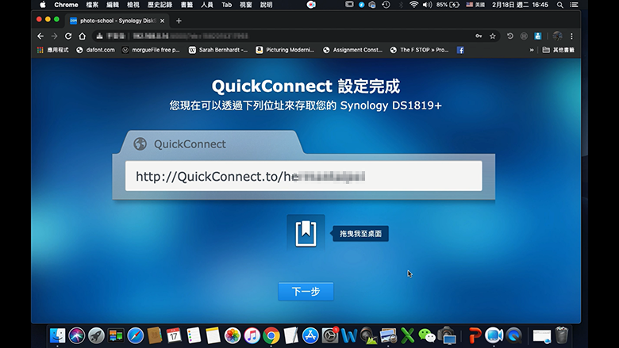This screenshot has height=348, width=619.
Task: Open morgueFile free bookmark
Action: point(151,50)
